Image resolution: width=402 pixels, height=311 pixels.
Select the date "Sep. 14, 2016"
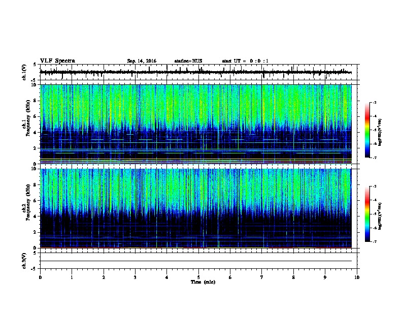click(x=142, y=61)
